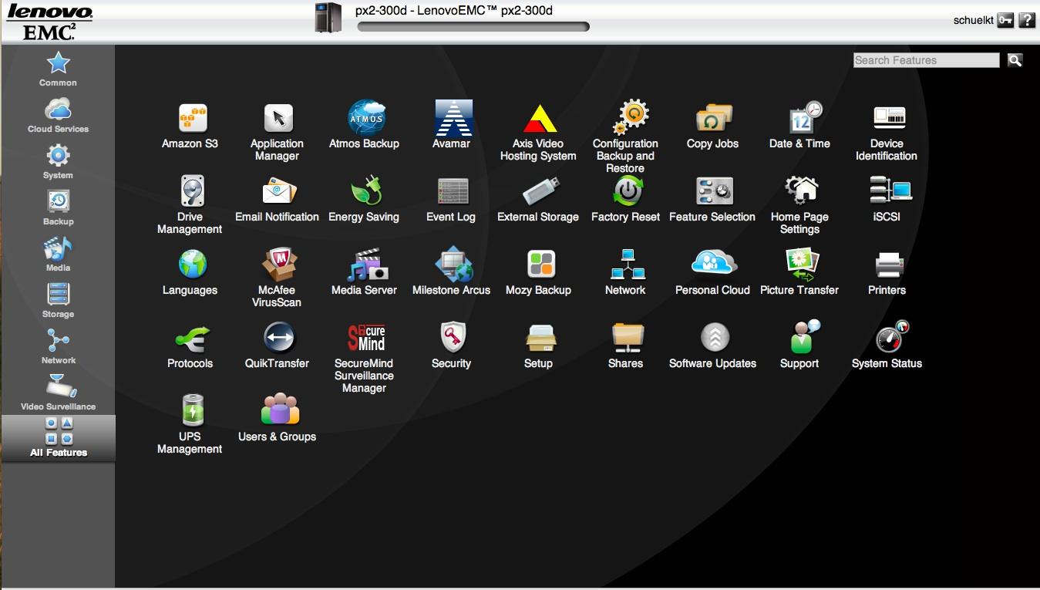Viewport: 1040px width, 590px height.
Task: Check System Status gauge
Action: tap(887, 339)
